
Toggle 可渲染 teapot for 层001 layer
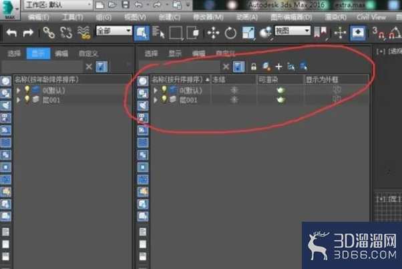(x=280, y=99)
